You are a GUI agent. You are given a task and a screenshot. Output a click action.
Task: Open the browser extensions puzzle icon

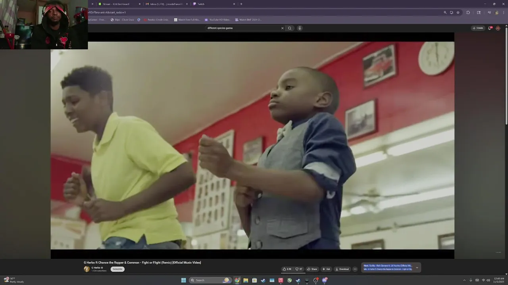click(468, 12)
